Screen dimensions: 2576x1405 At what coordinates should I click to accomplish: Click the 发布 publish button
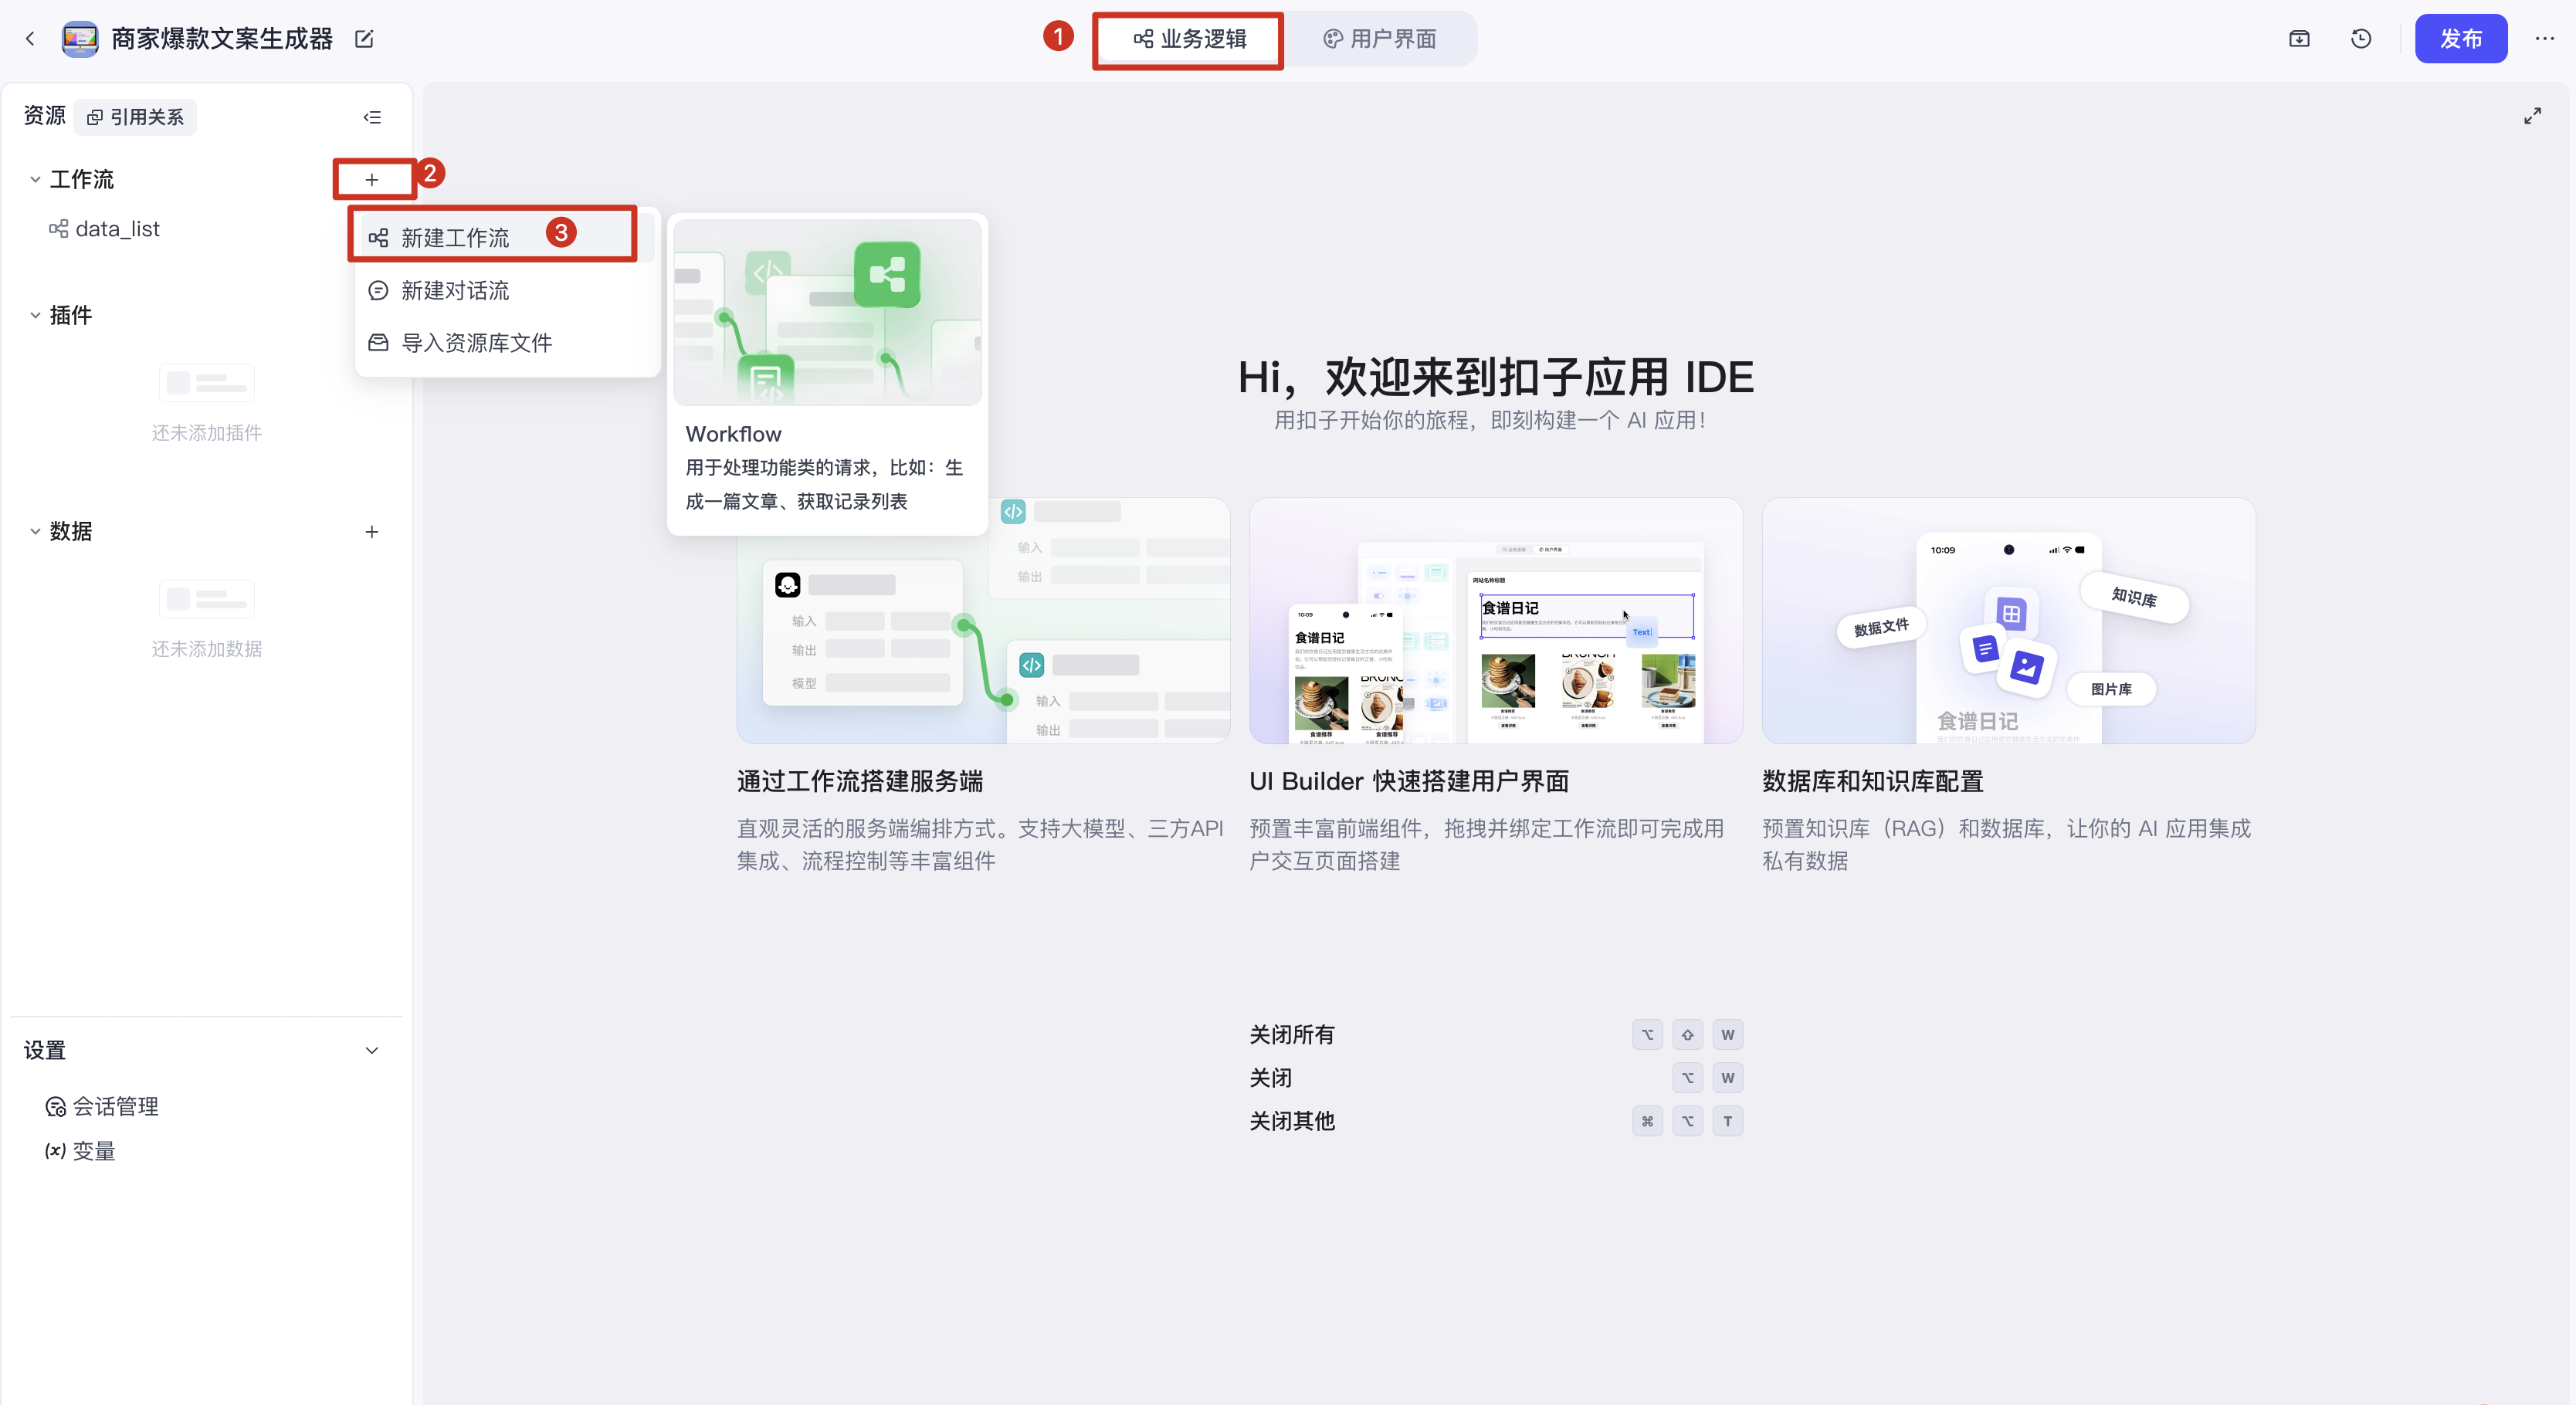coord(2460,39)
